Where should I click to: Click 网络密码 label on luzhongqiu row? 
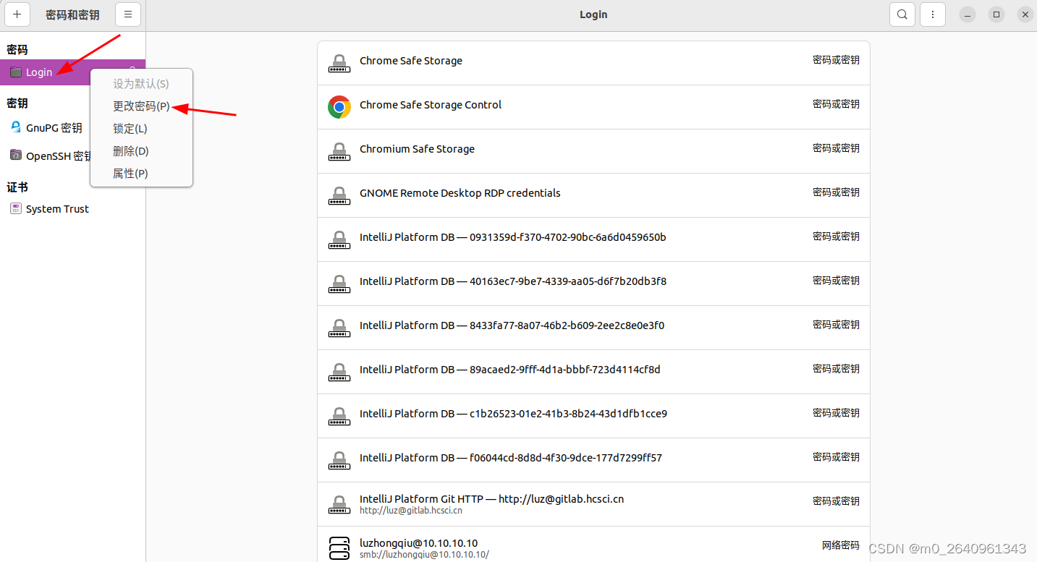click(840, 545)
